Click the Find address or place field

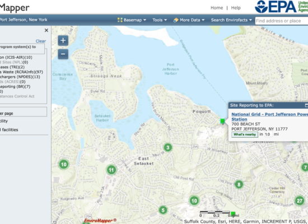[282, 21]
